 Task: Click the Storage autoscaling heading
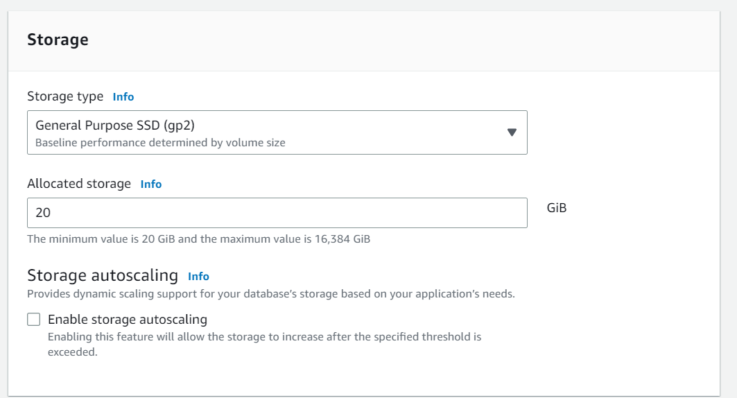pyautogui.click(x=103, y=275)
